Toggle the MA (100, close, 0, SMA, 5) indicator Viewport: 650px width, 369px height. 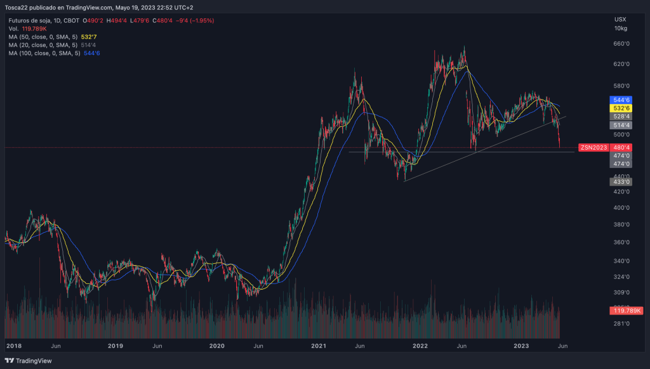(x=44, y=53)
